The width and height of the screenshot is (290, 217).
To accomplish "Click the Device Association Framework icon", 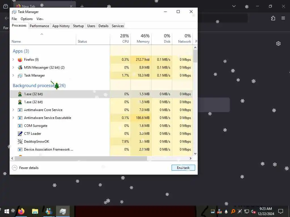I will pos(20,149).
